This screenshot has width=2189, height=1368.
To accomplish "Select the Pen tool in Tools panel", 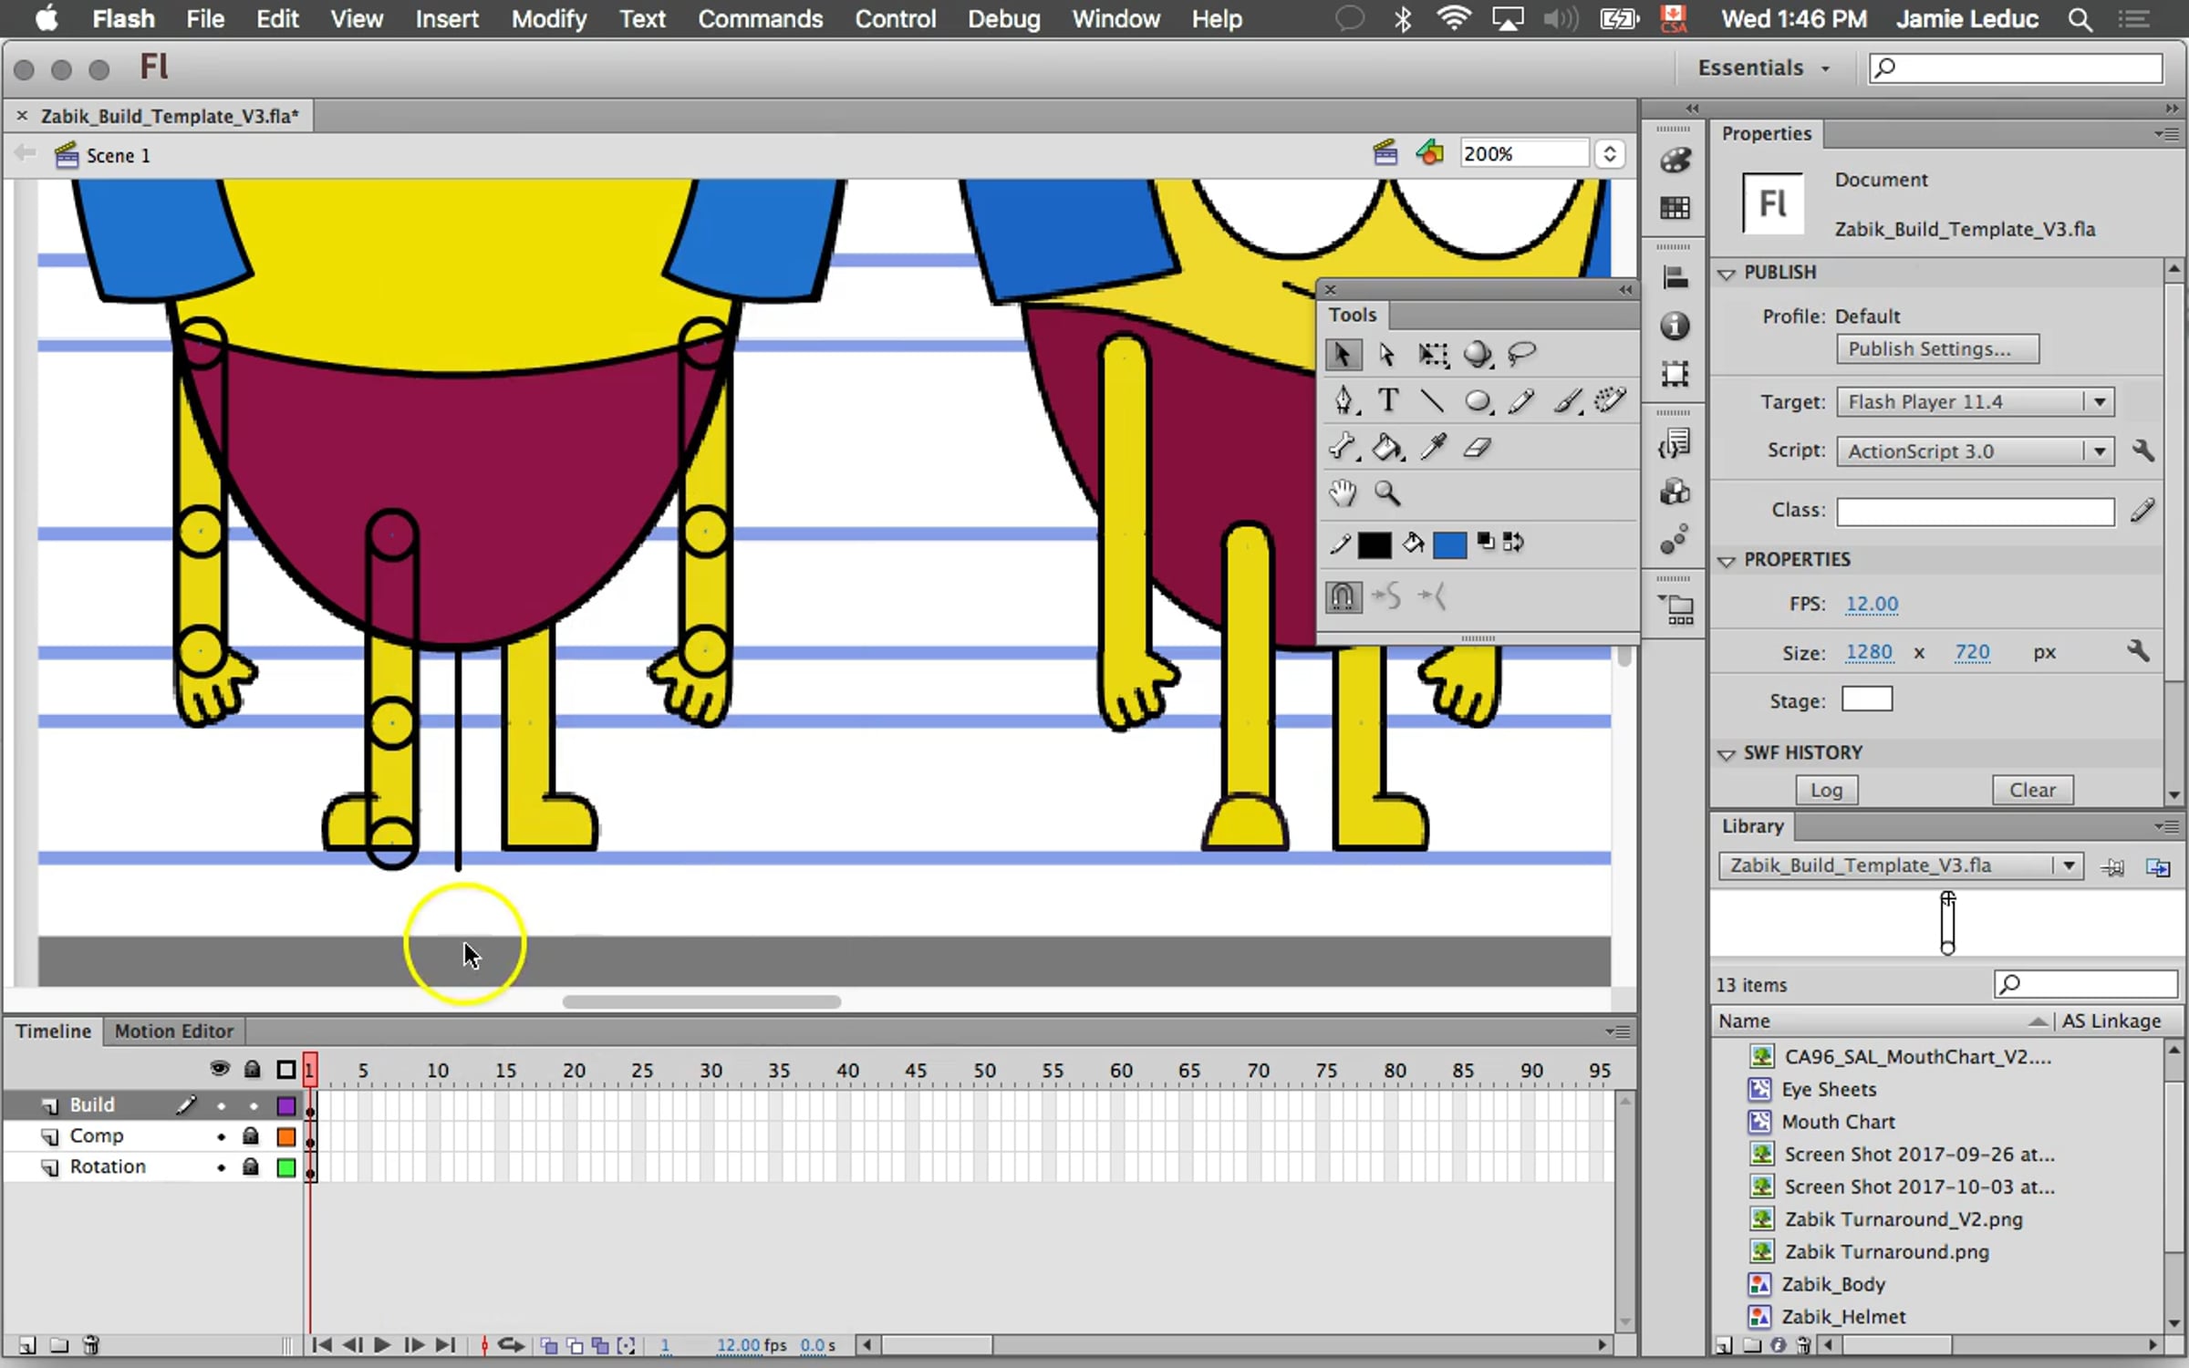I will [1343, 400].
